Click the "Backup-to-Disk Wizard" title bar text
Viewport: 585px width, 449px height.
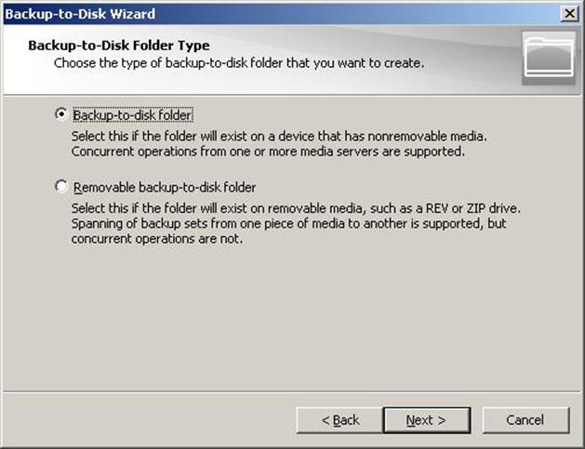pyautogui.click(x=80, y=14)
